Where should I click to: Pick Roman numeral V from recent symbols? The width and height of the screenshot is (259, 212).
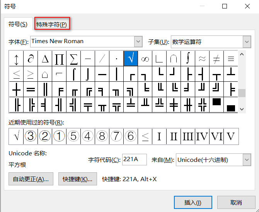231,136
